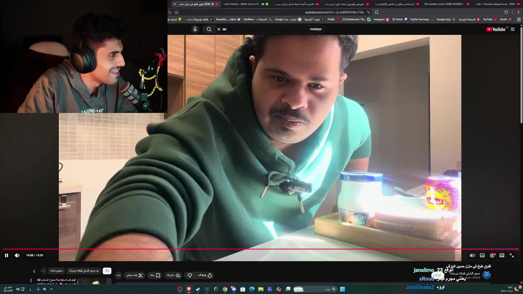Open Microsoft Edge from the taskbar
Image resolution: width=523 pixels, height=294 pixels.
[252, 289]
